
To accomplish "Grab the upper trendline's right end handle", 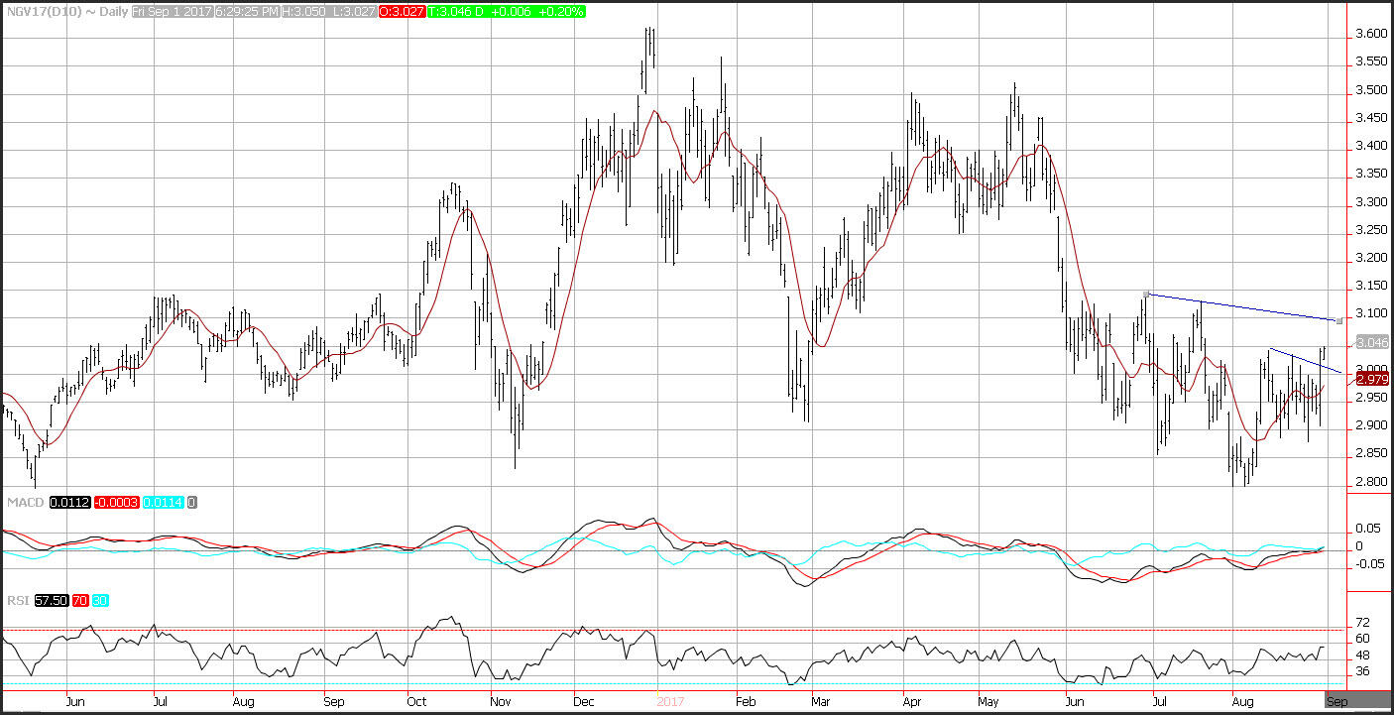I will pyautogui.click(x=1339, y=320).
